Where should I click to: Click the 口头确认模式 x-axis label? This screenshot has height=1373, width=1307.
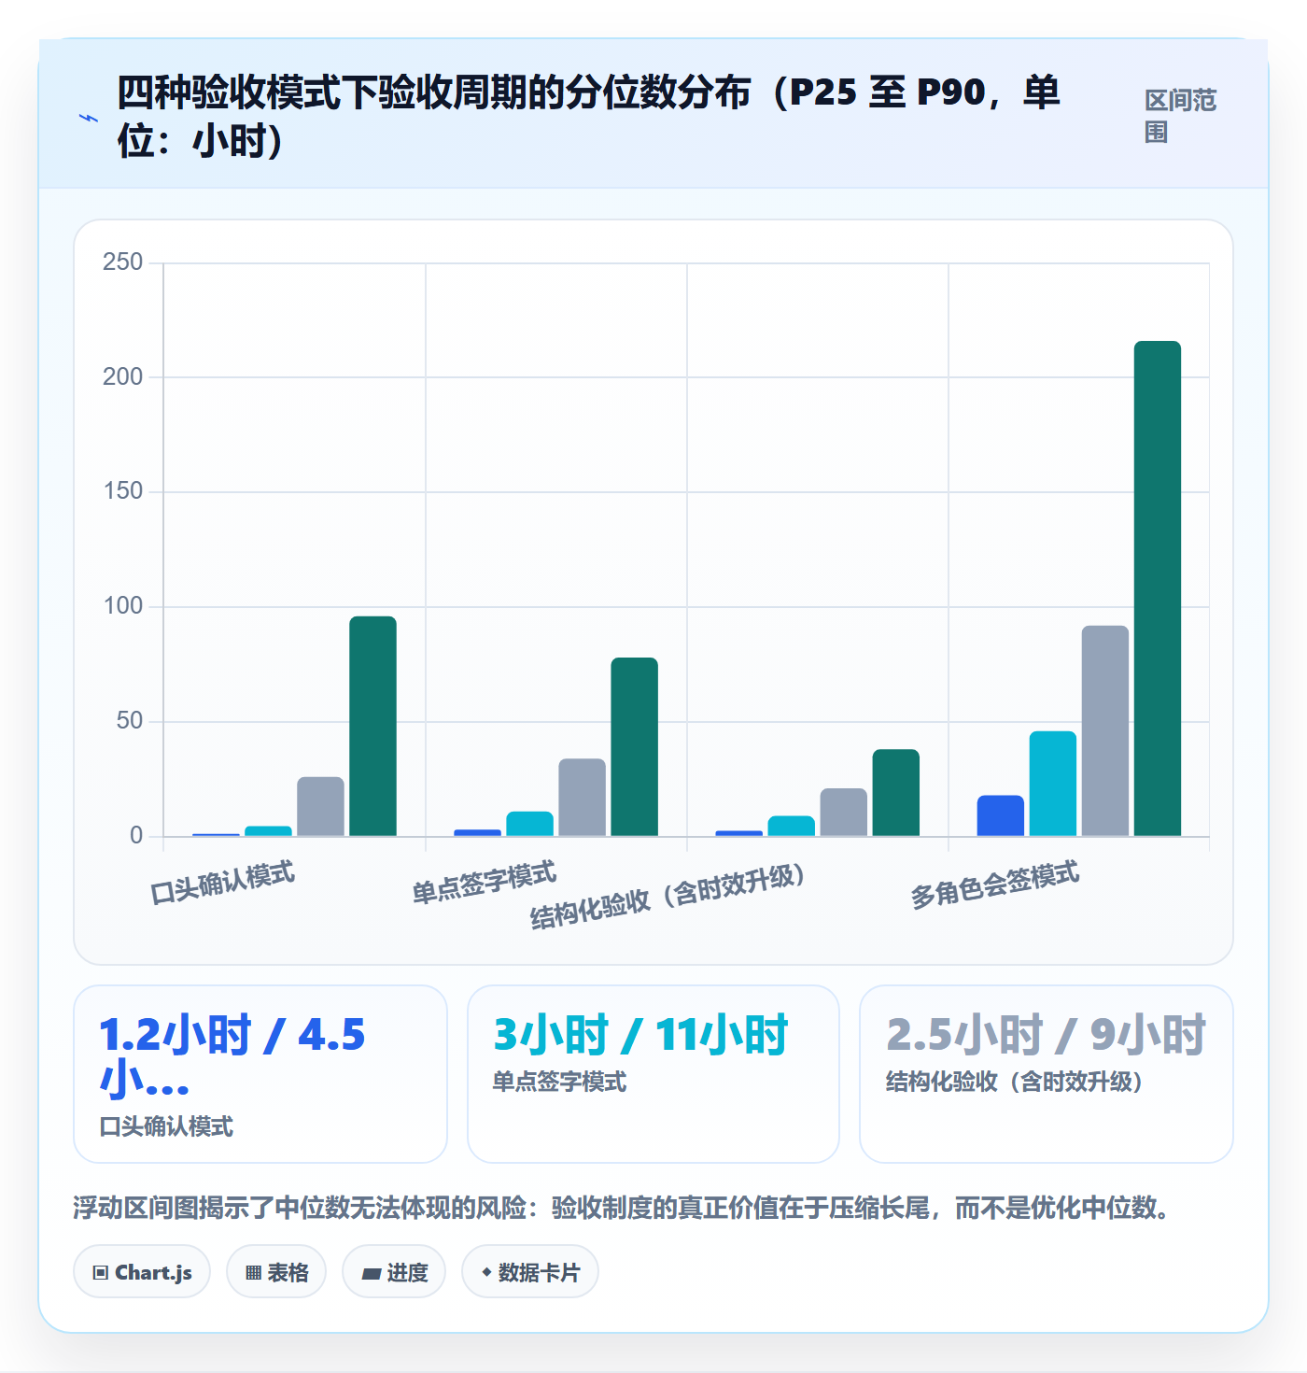pos(223,883)
